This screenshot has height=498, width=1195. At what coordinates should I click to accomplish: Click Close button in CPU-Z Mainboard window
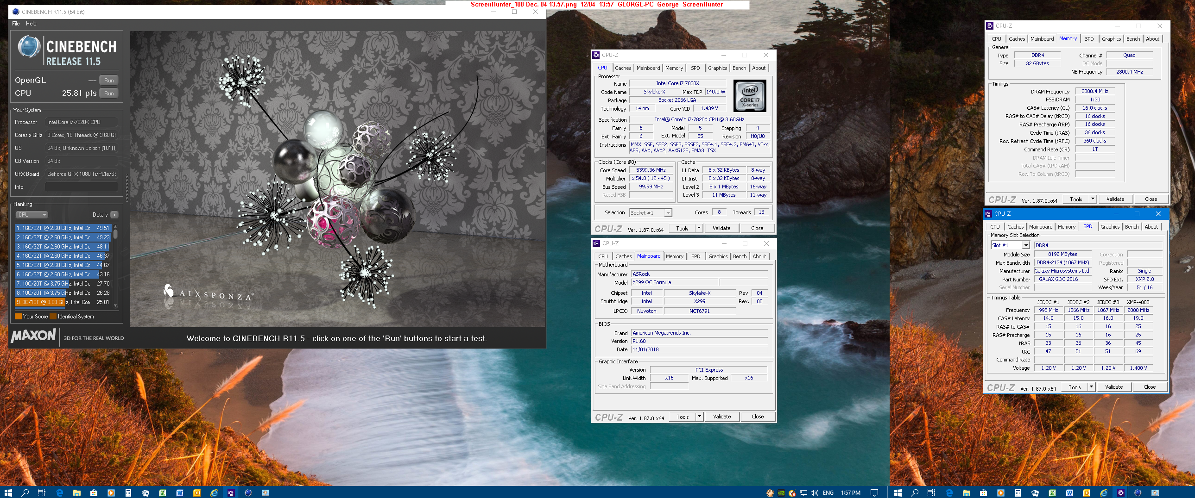tap(758, 417)
